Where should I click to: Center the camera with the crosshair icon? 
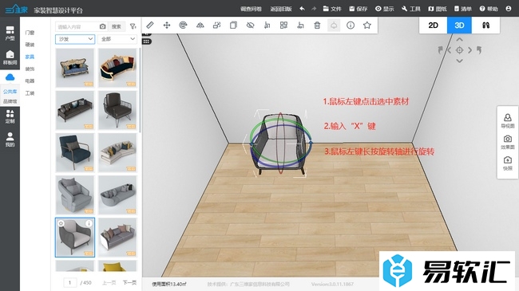click(459, 50)
